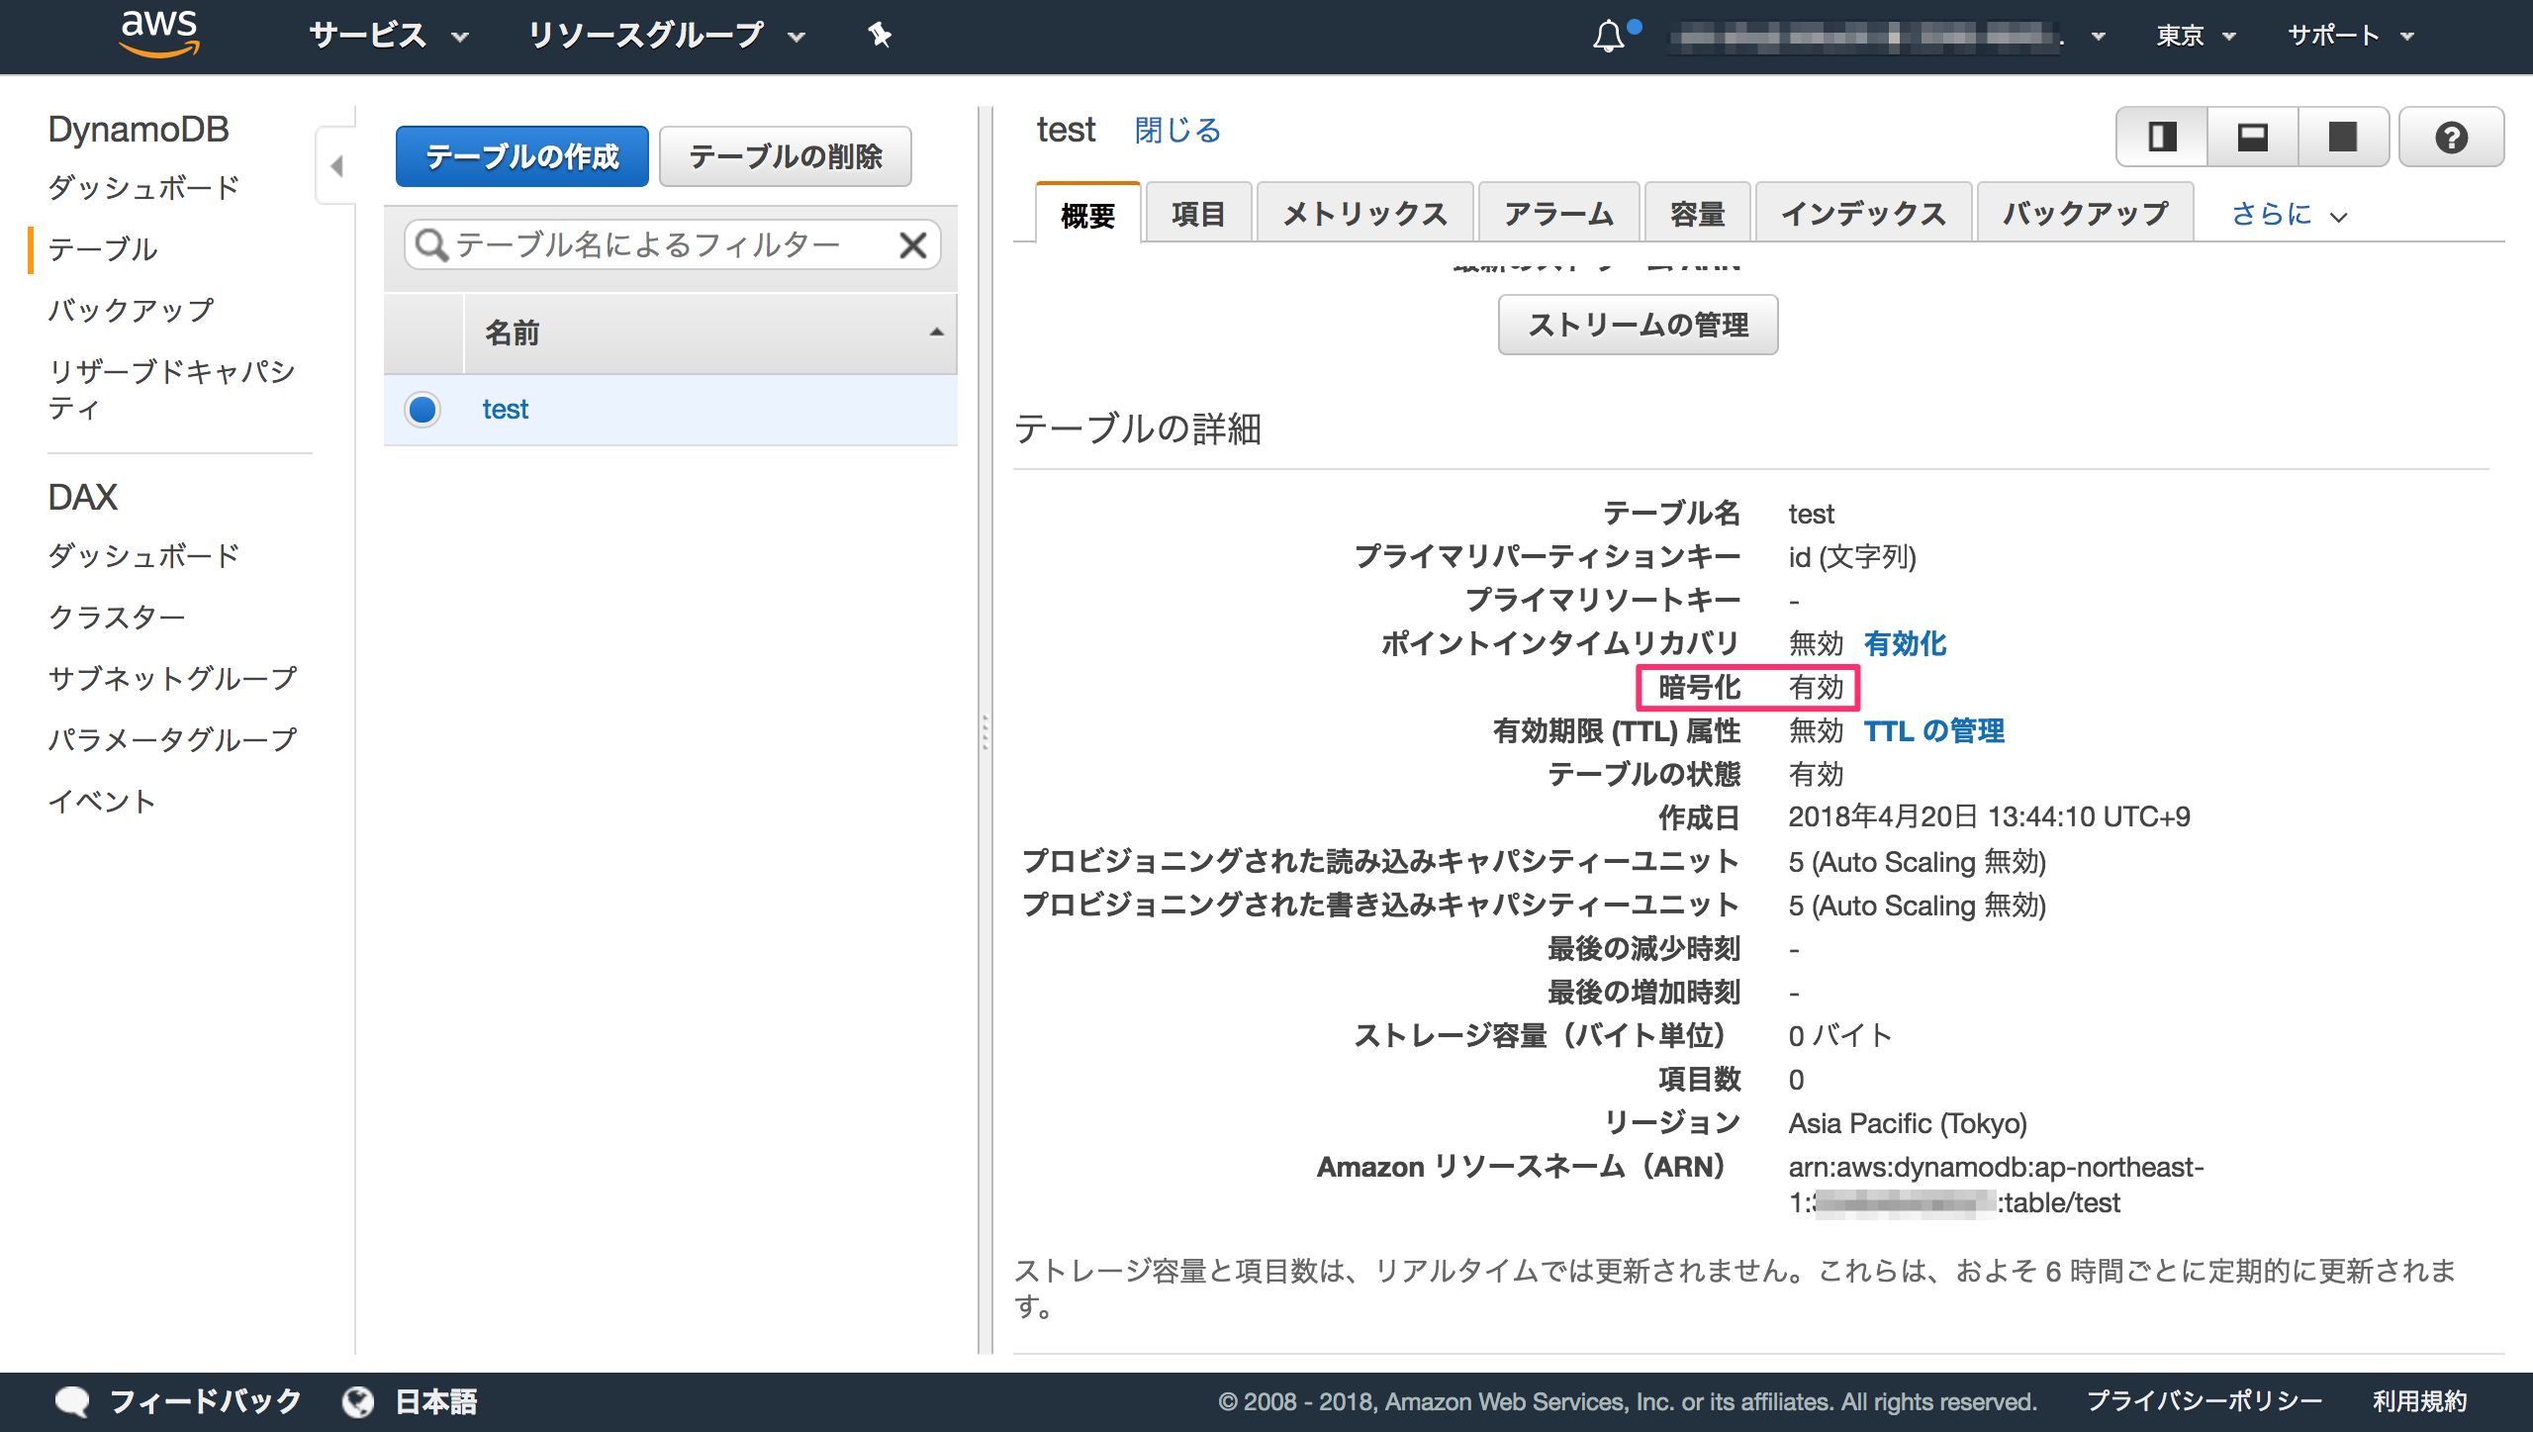Open テーブル in DynamoDB sidebar

[103, 249]
